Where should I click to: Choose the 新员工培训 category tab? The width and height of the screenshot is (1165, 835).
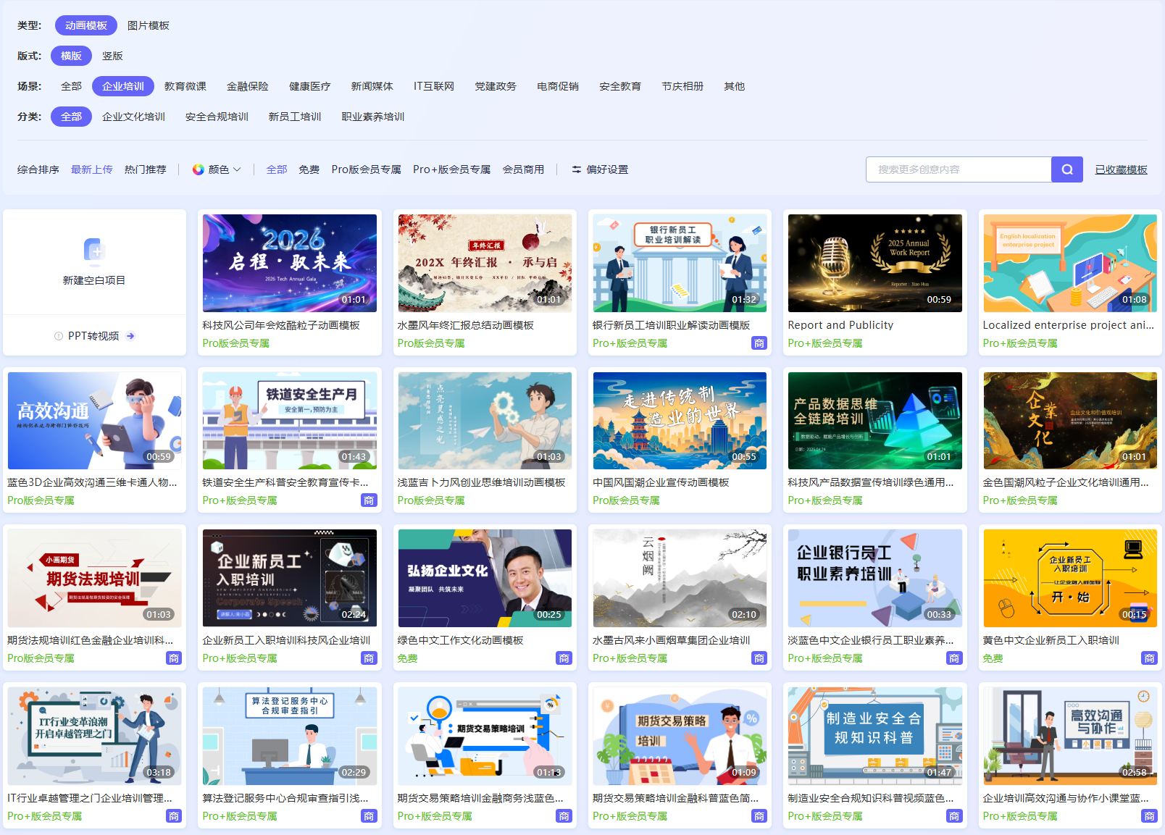(x=295, y=117)
